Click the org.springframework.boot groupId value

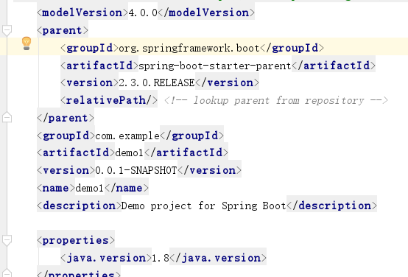(189, 48)
